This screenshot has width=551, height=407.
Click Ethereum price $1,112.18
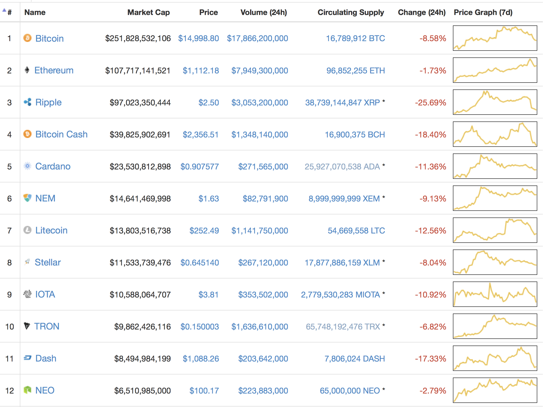pos(201,71)
